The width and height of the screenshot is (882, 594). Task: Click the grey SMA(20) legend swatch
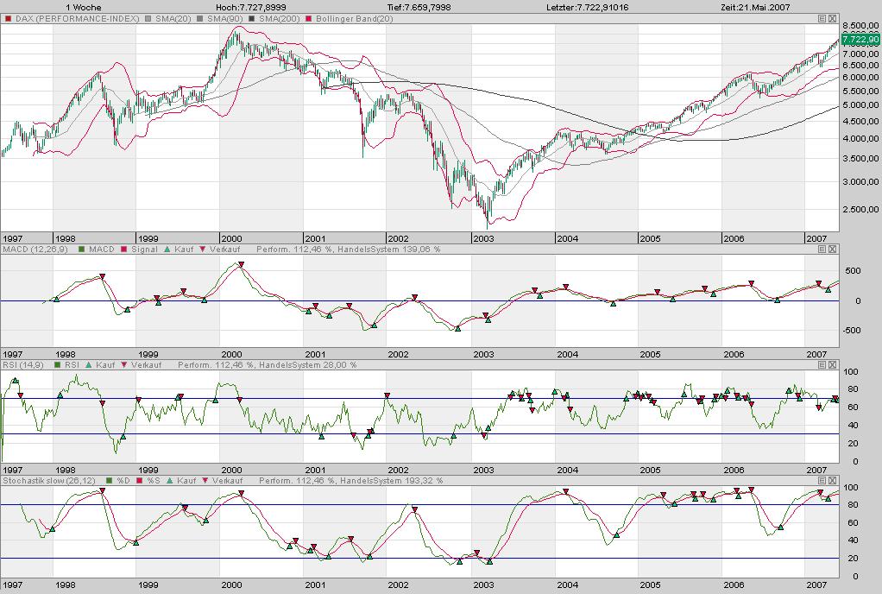pyautogui.click(x=148, y=19)
